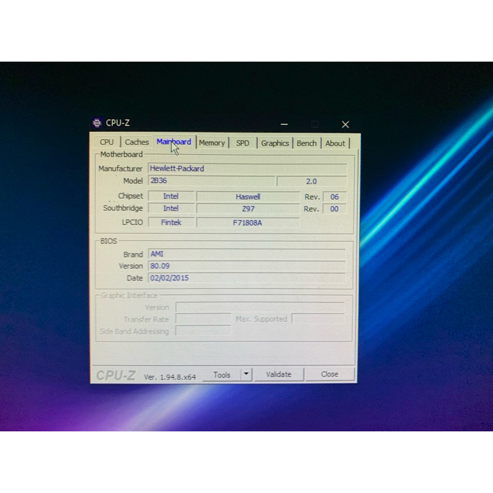The width and height of the screenshot is (493, 493).
Task: Close CPU-Z with the title bar X
Action: pos(345,124)
